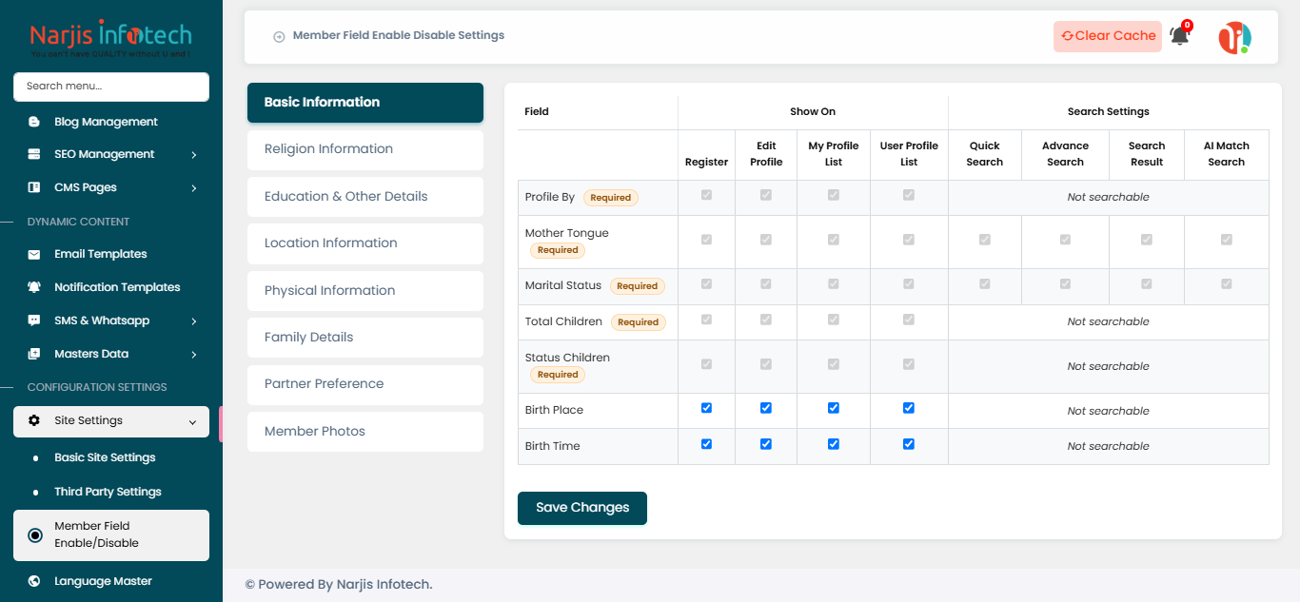1300x602 pixels.
Task: Uncheck Birth Time User Profile List checkbox
Action: 909,444
